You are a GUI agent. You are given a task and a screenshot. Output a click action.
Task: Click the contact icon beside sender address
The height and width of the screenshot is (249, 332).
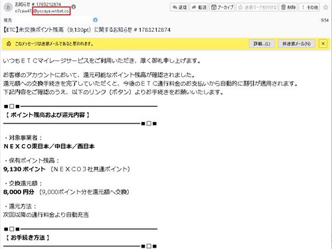74,7
